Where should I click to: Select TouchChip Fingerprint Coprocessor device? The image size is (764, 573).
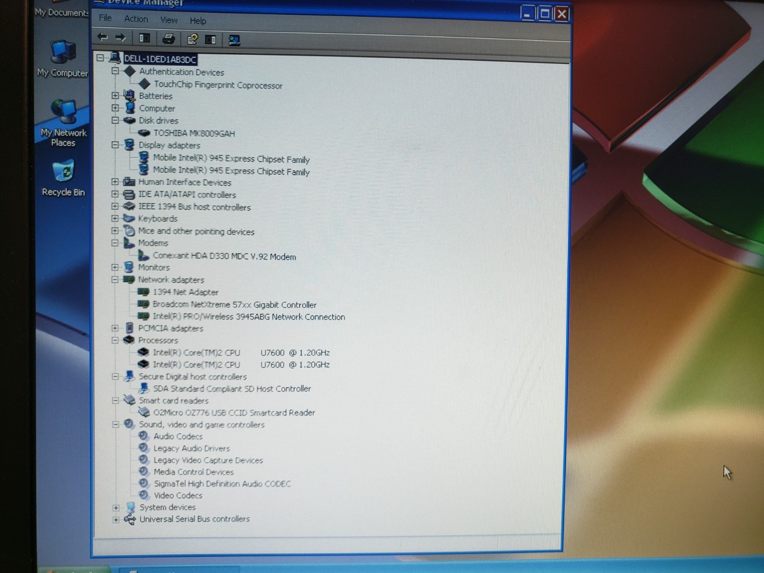pos(218,85)
